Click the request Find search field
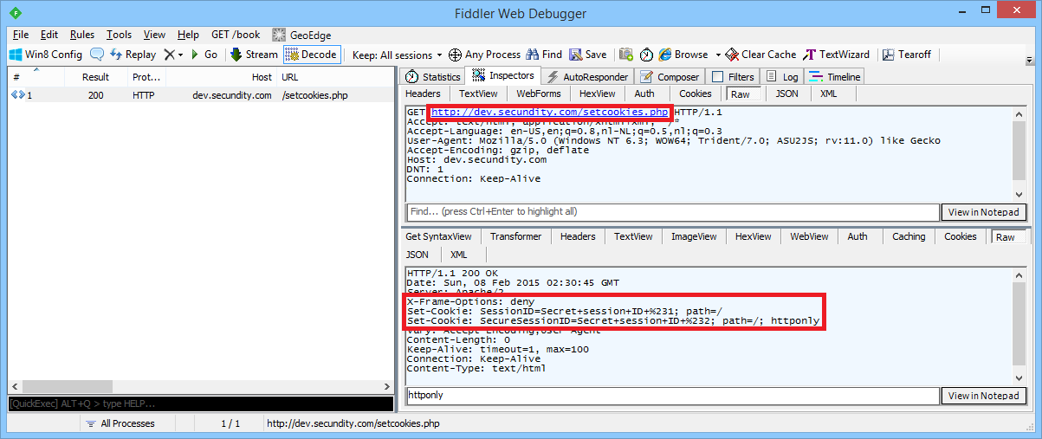This screenshot has width=1042, height=439. 674,212
